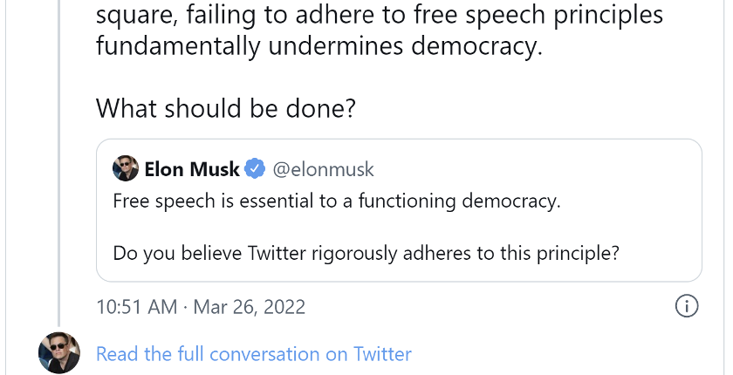Screen dimensions: 733x375
Task: Select the "Do you believe Twitter" question line
Action: click(366, 254)
